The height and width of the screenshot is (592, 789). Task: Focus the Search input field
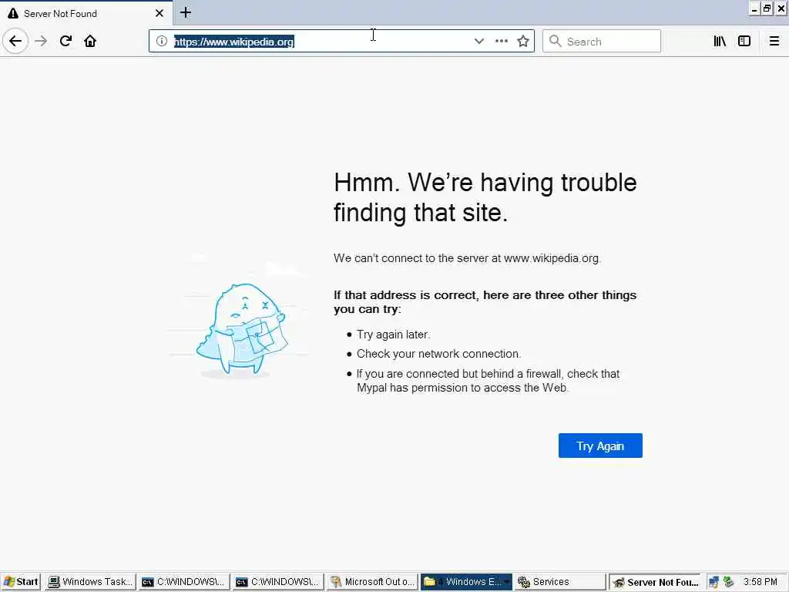[x=601, y=42]
